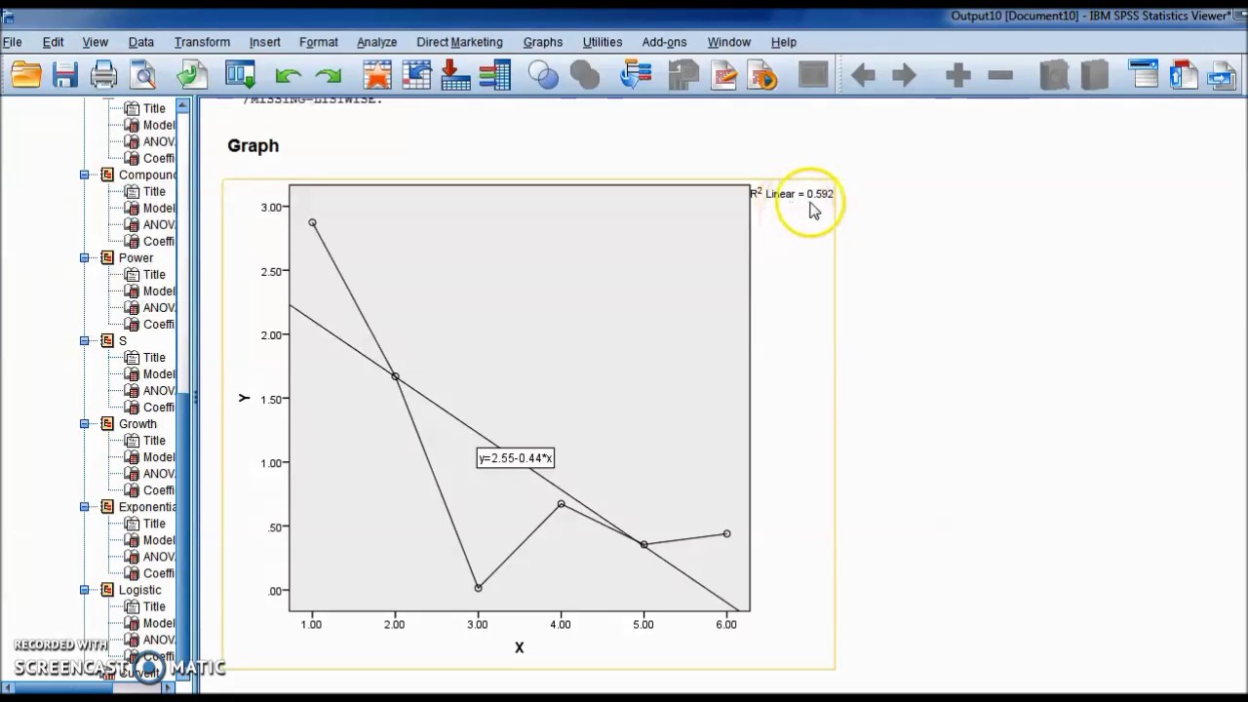Viewport: 1248px width, 702px height.
Task: Promote the outline item with left arrow
Action: point(863,75)
